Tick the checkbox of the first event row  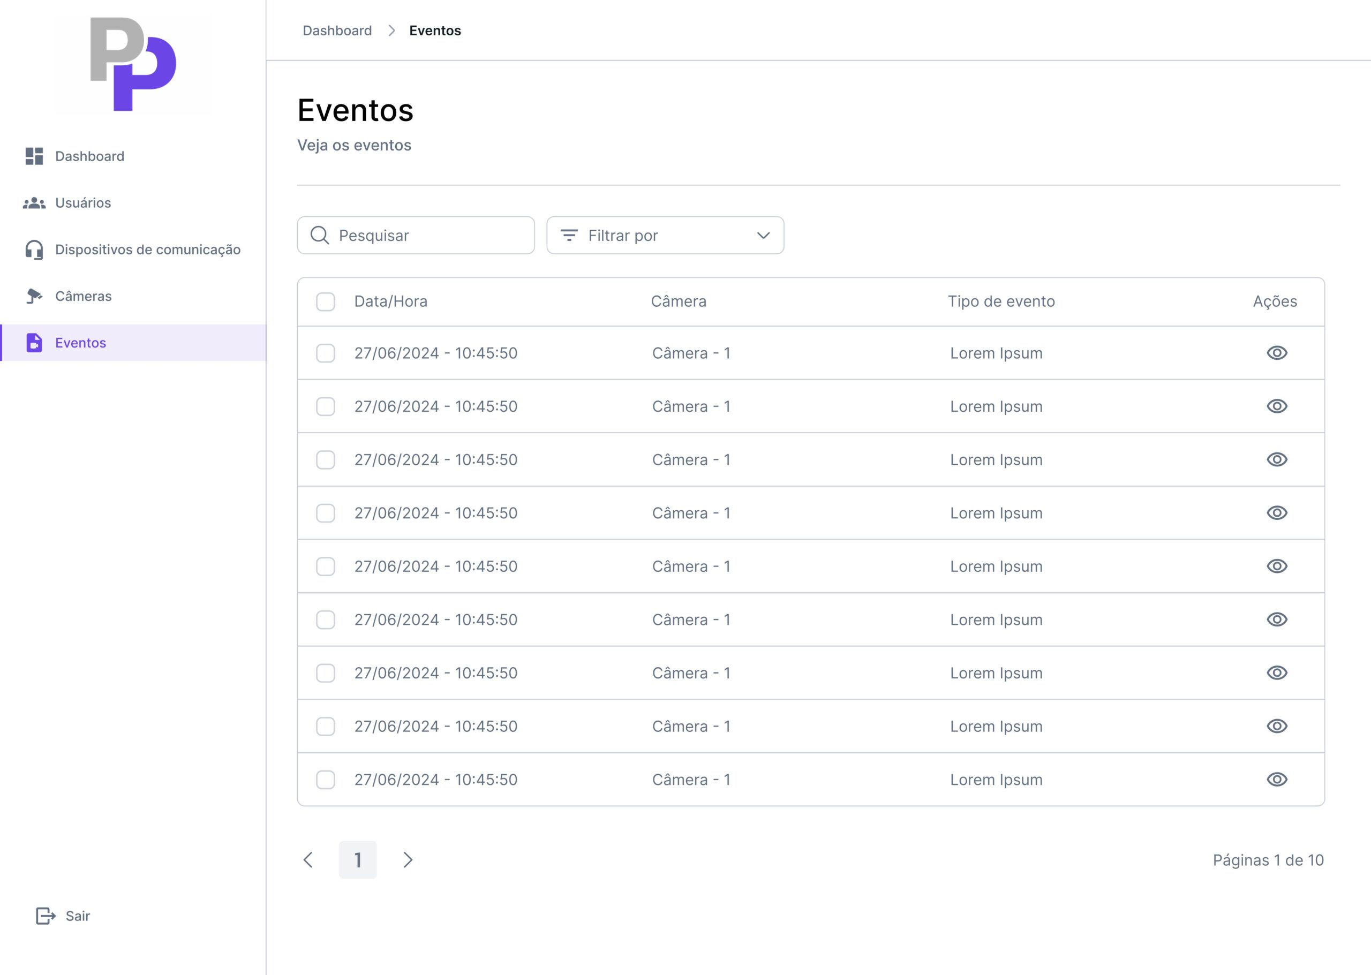click(x=326, y=353)
